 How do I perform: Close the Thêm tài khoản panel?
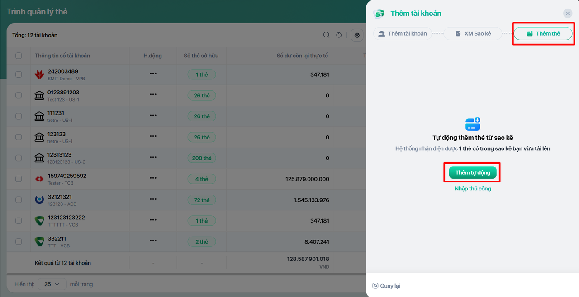tap(568, 14)
